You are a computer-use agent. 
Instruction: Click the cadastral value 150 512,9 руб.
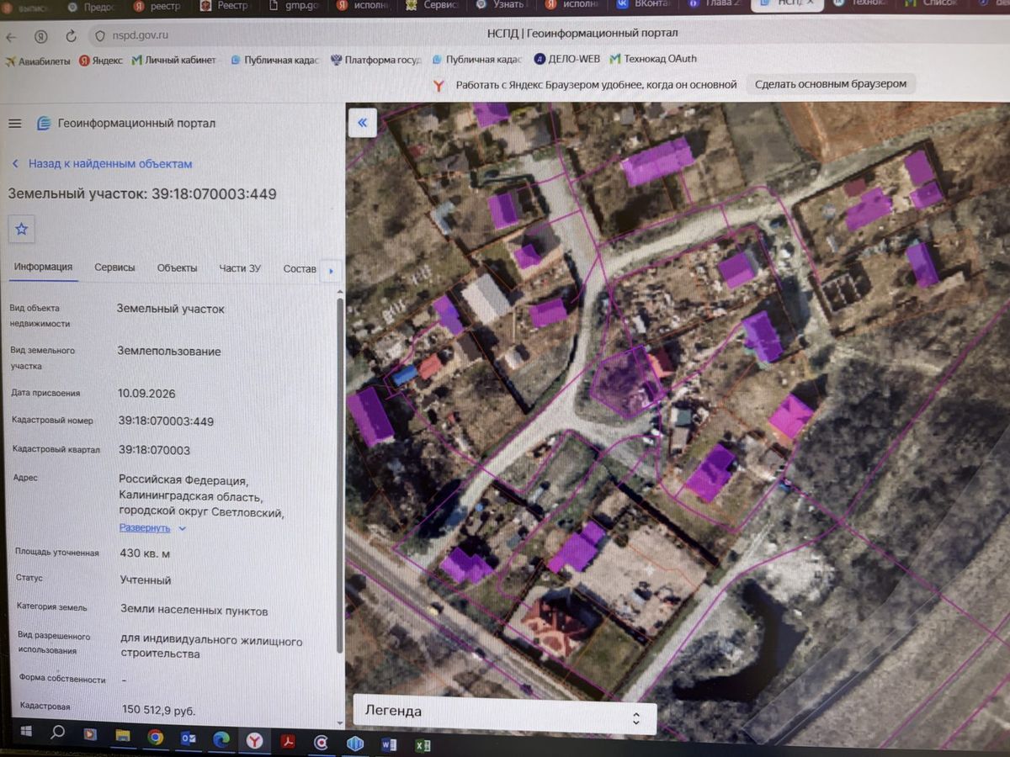tap(158, 711)
